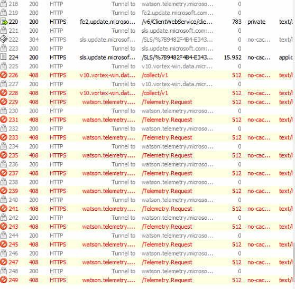Click the red error icon of session 233

pyautogui.click(x=4, y=137)
